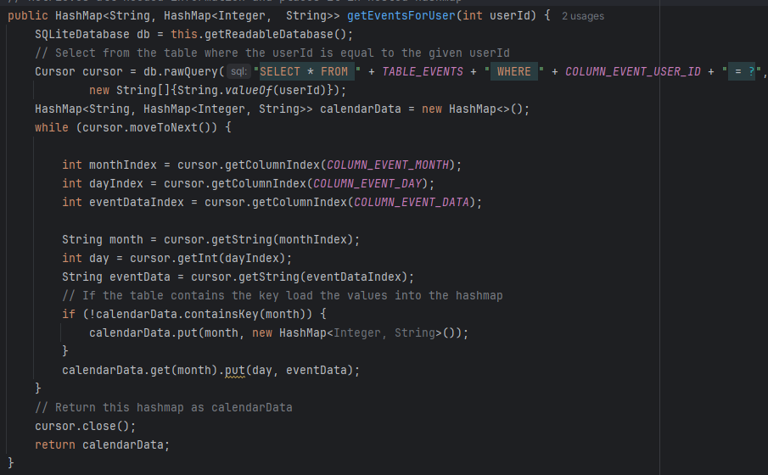Click the "sql:" parameter hint label

pos(238,72)
